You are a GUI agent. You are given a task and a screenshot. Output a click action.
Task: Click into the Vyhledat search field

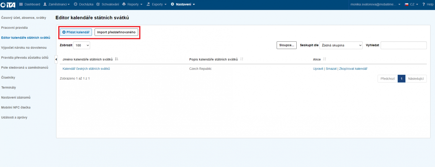tap(403, 45)
